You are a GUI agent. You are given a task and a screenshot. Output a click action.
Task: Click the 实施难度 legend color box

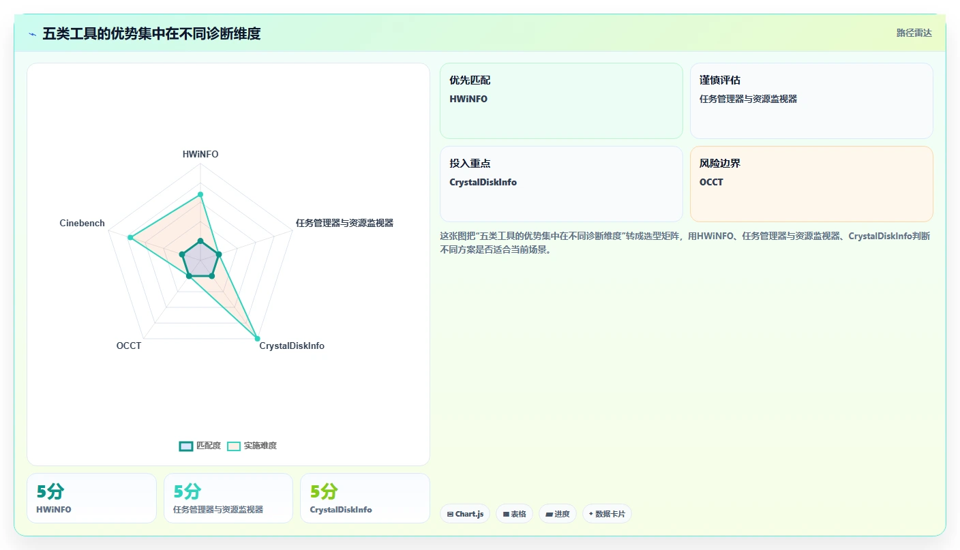[x=234, y=446]
